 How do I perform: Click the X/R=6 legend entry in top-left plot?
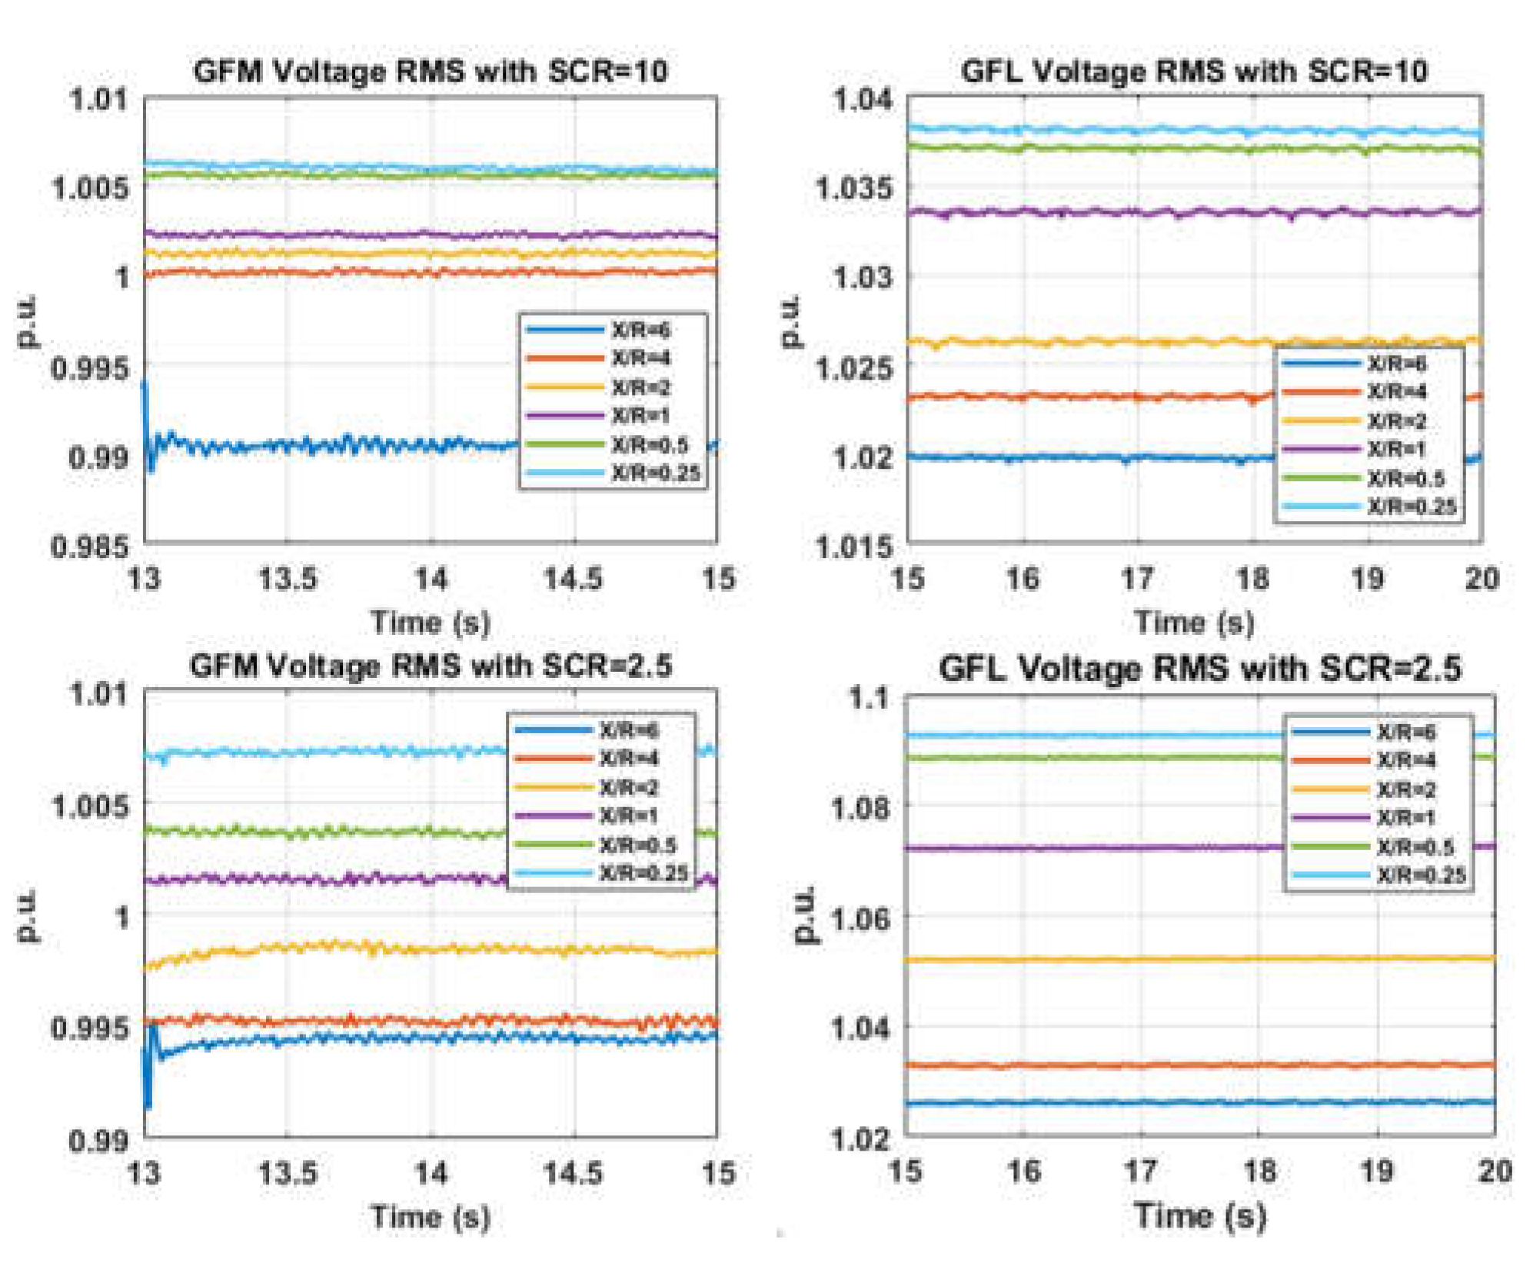tap(640, 331)
